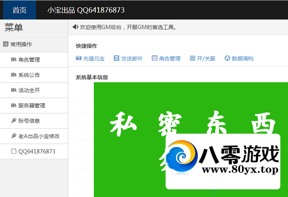The height and width of the screenshot is (197, 288).
Task: Open the 首页 tab in the top bar
Action: click(20, 10)
